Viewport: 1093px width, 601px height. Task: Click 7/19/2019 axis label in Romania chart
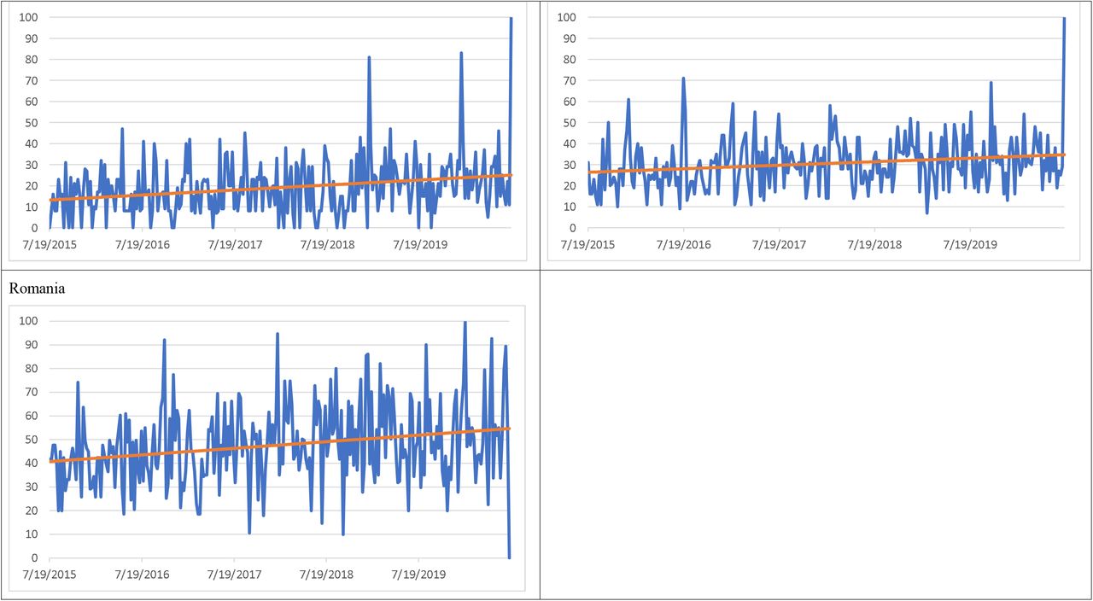[418, 575]
